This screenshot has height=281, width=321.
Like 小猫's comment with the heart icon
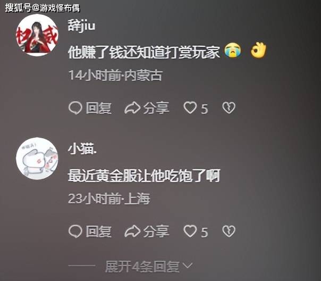190,231
